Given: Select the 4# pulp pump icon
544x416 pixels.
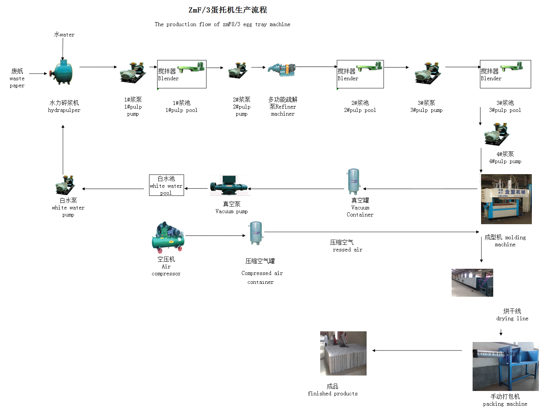Looking at the screenshot, I should (x=497, y=134).
